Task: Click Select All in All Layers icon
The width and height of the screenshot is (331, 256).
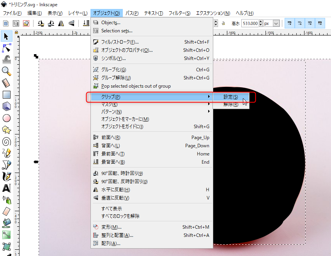Action: click(16, 23)
